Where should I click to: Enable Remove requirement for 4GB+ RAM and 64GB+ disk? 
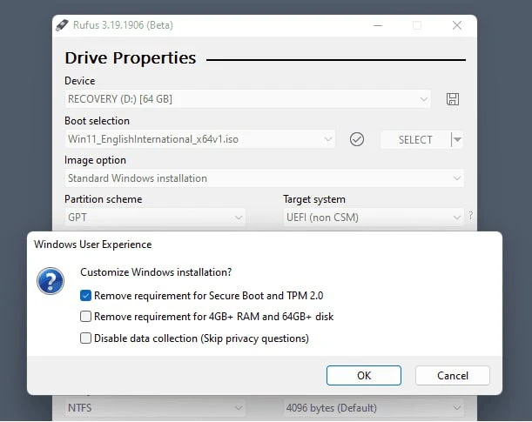(85, 317)
